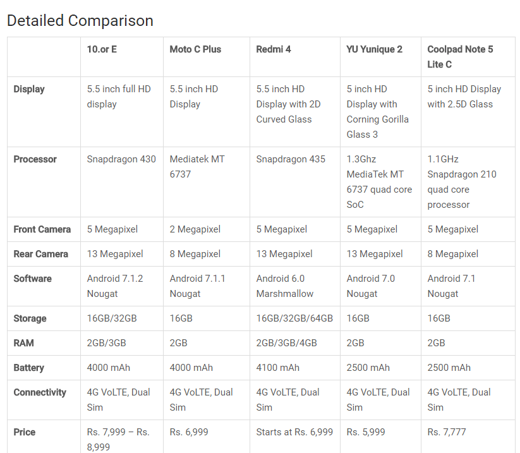Click the RAM row label
520x453 pixels.
23,343
